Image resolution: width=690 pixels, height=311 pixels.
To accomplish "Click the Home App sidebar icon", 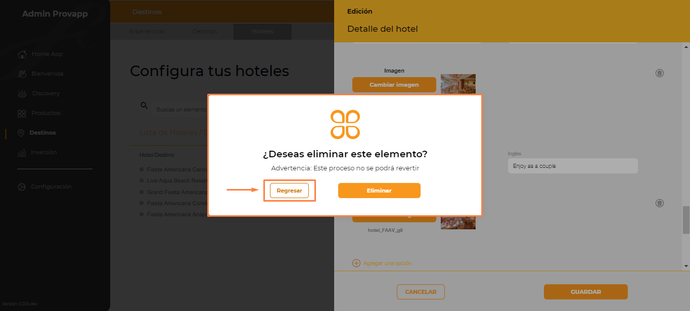I will tap(22, 54).
